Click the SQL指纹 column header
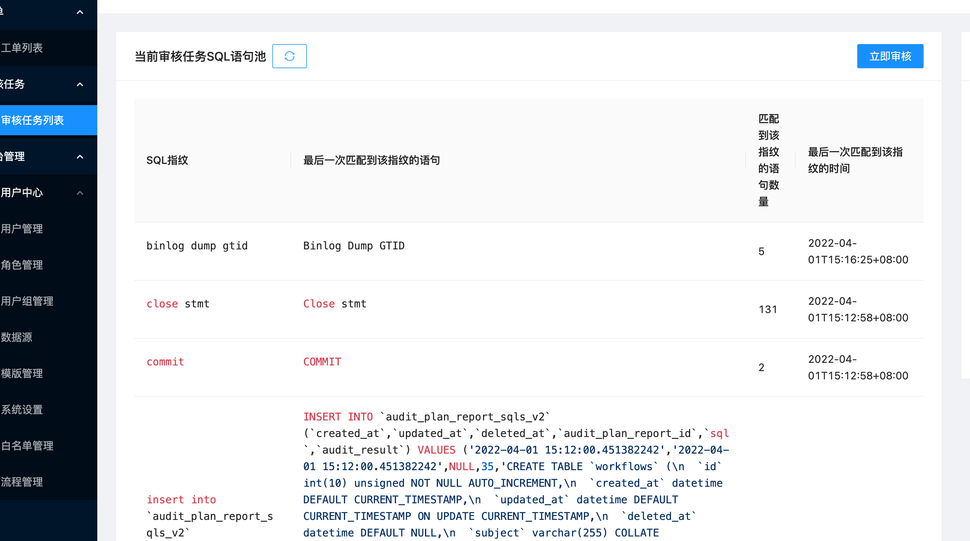970x541 pixels. 168,160
